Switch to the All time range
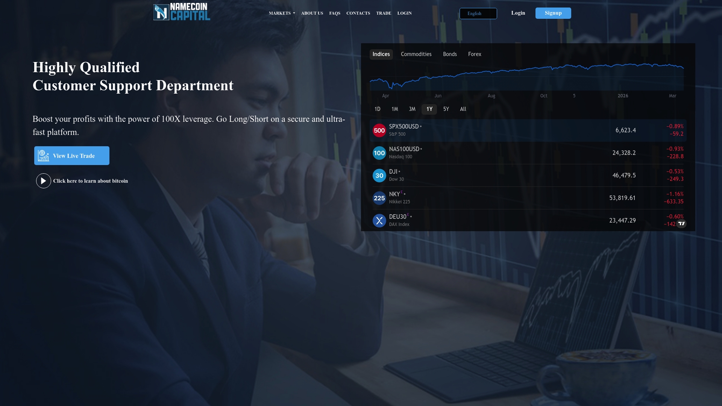This screenshot has height=406, width=722. pyautogui.click(x=463, y=109)
